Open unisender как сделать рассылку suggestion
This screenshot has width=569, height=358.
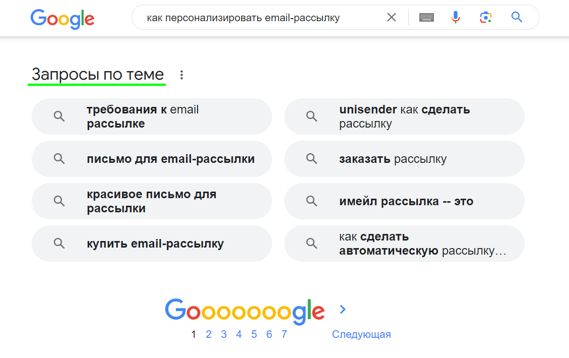point(404,116)
